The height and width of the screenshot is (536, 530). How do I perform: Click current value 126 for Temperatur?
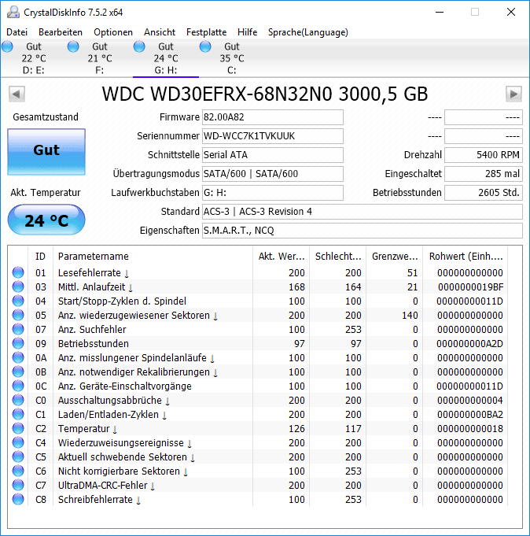(296, 429)
